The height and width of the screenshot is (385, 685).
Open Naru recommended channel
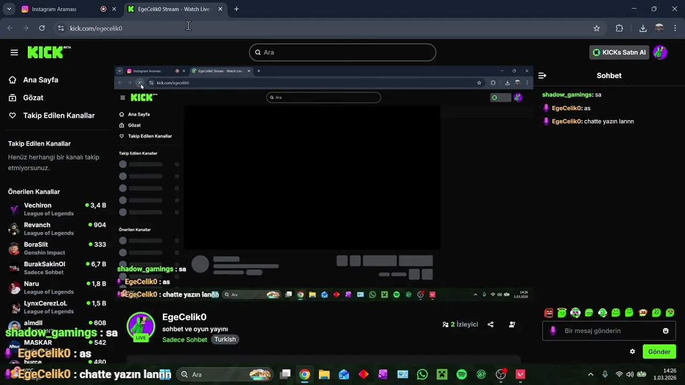point(57,288)
